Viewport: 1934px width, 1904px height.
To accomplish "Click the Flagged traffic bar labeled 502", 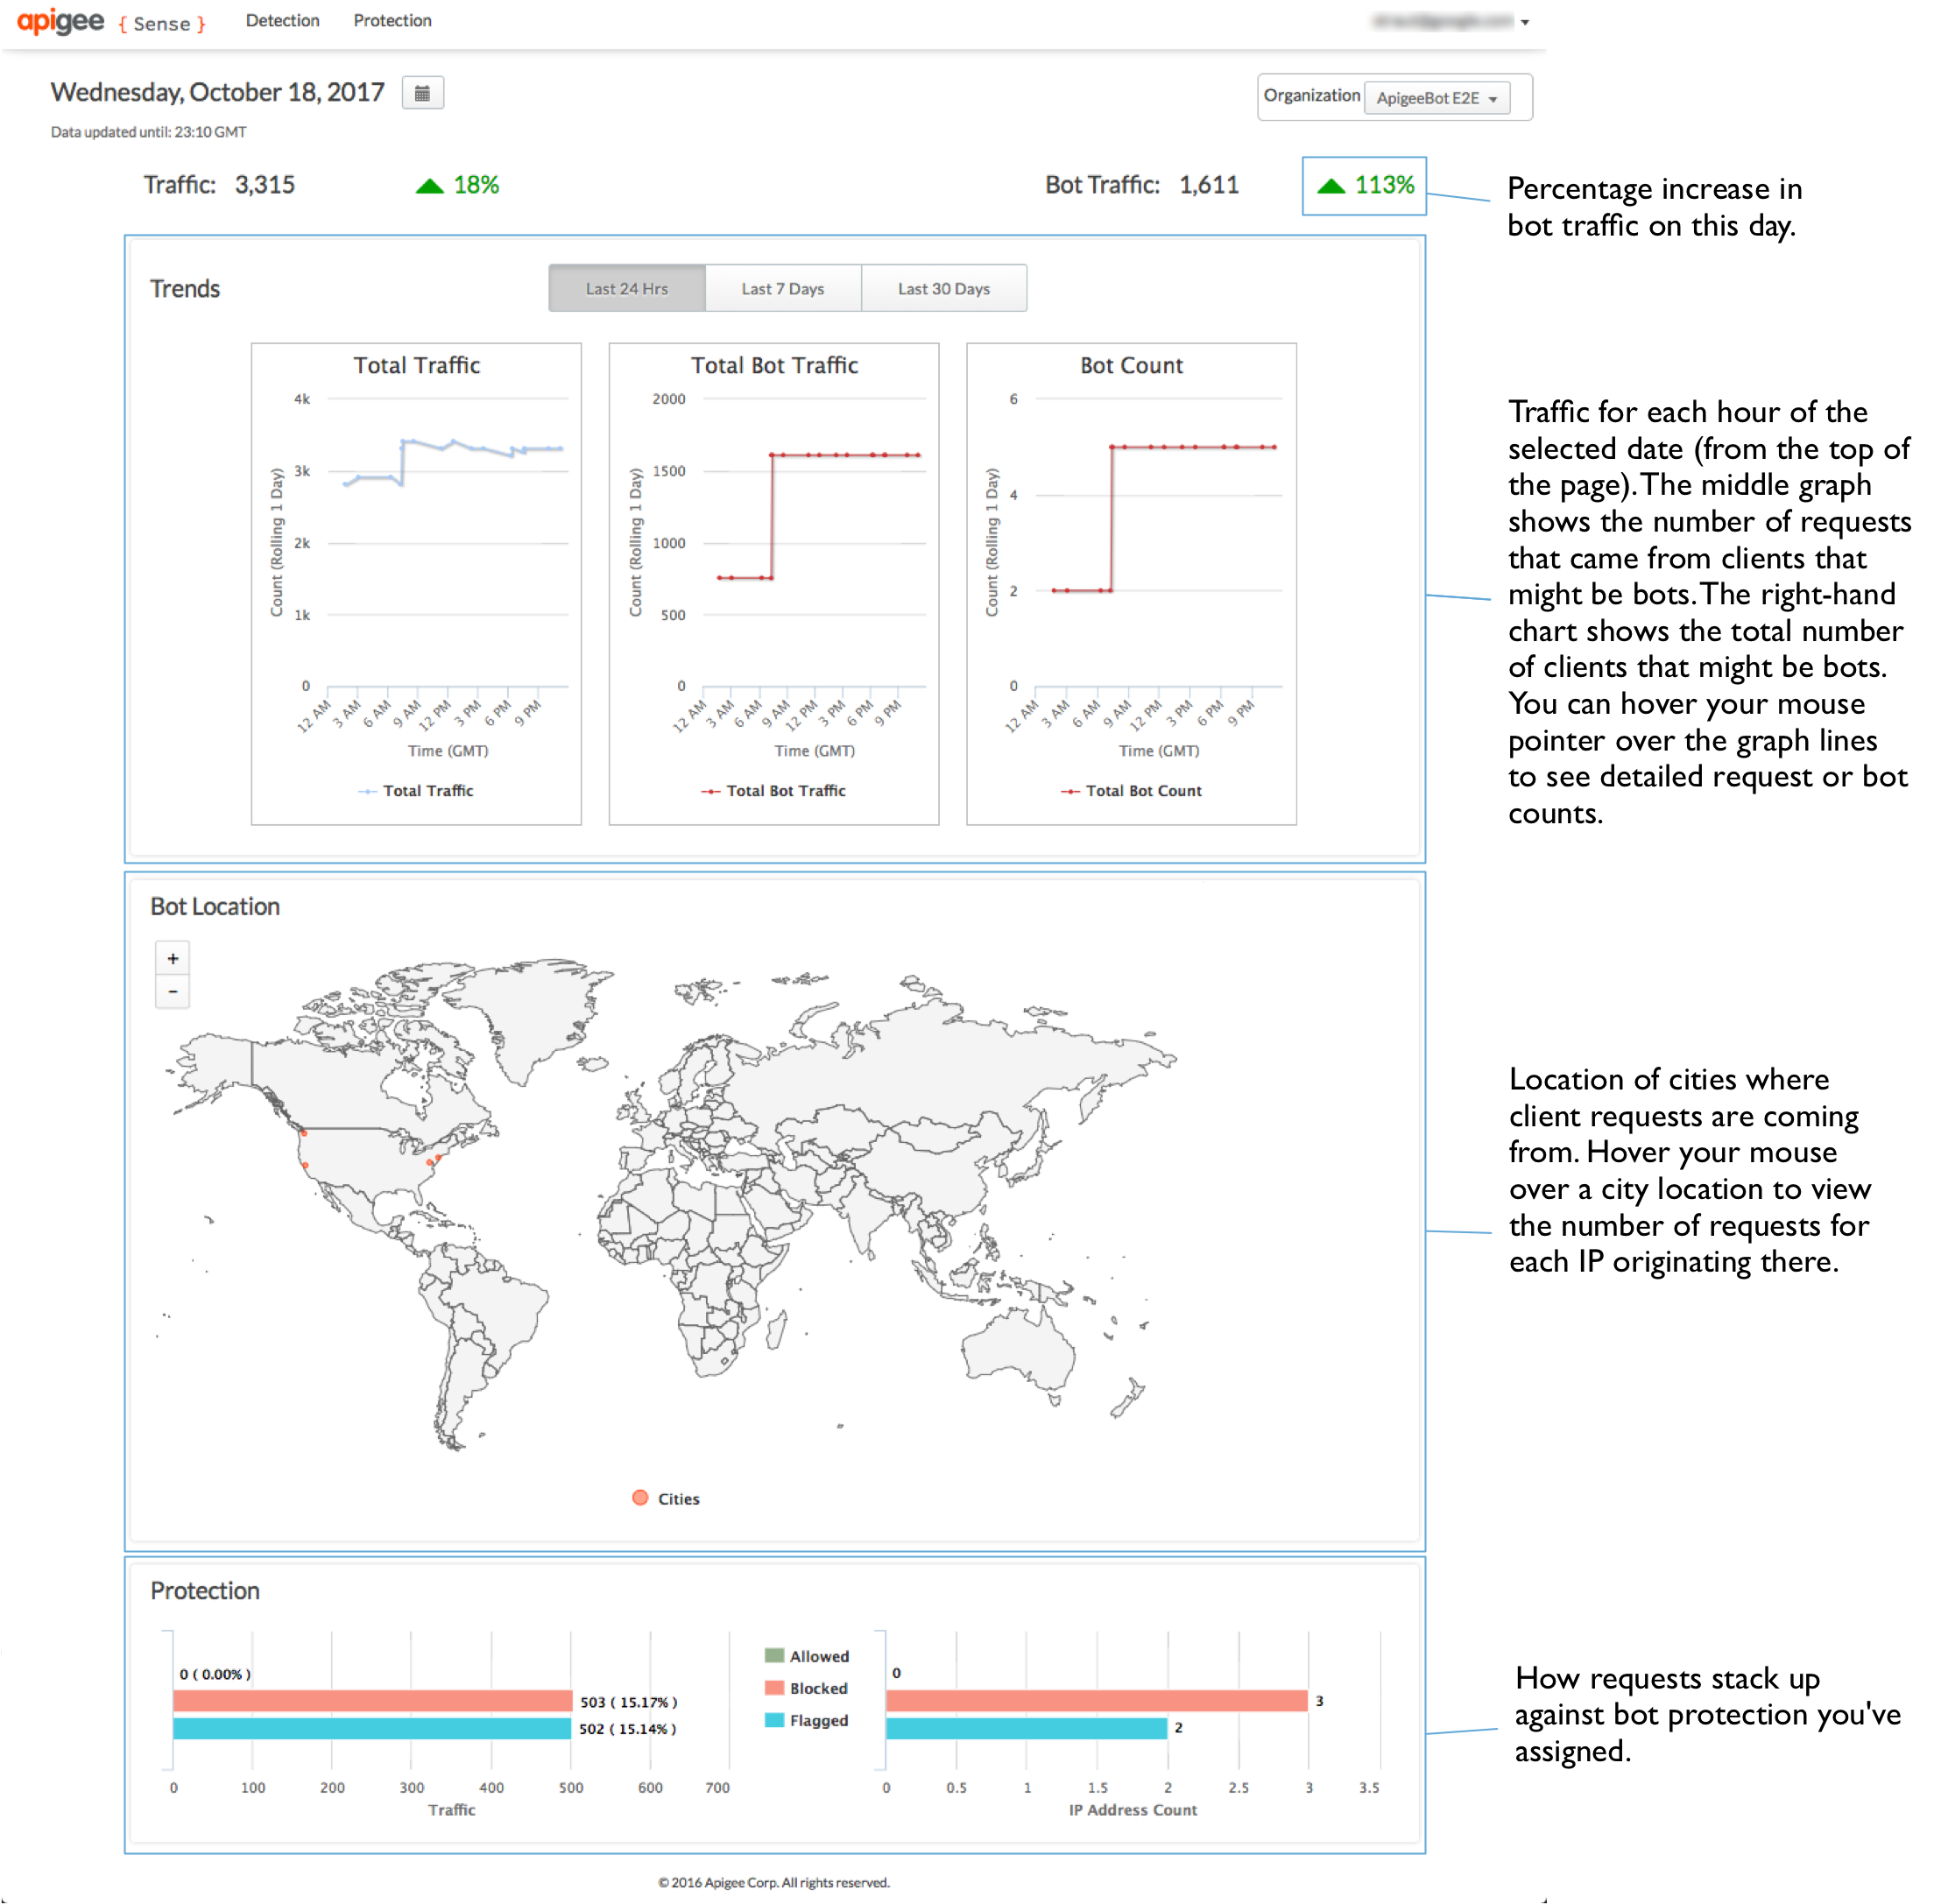I will tap(371, 1728).
